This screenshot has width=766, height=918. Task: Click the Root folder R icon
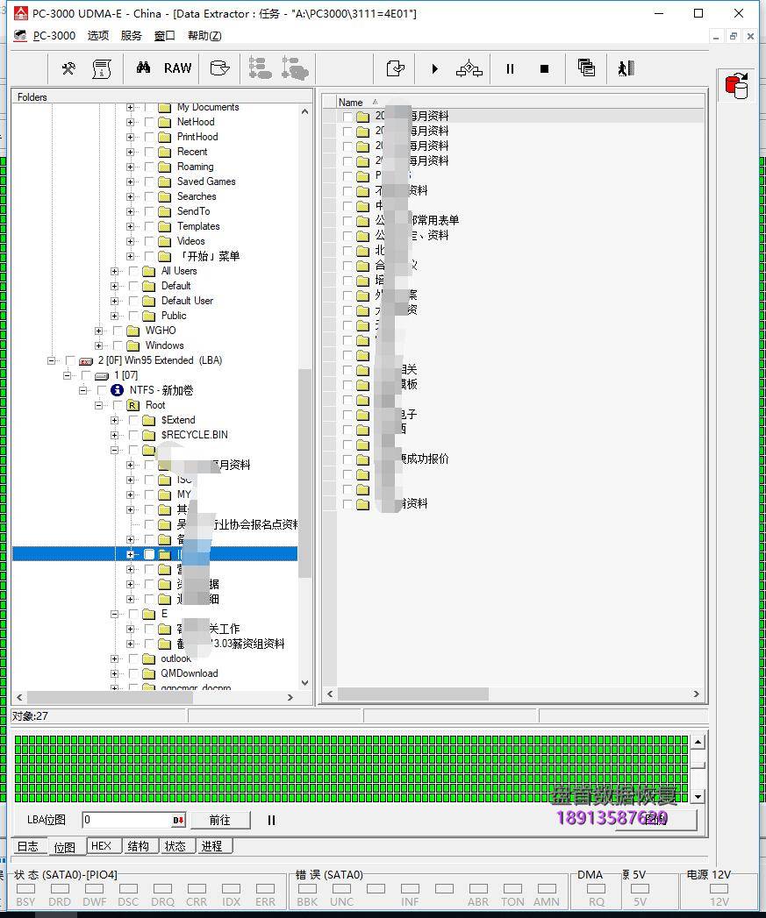133,405
